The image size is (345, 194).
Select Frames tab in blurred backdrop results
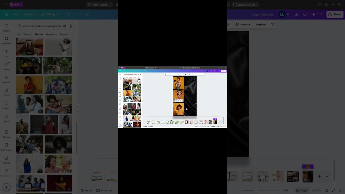64,34
